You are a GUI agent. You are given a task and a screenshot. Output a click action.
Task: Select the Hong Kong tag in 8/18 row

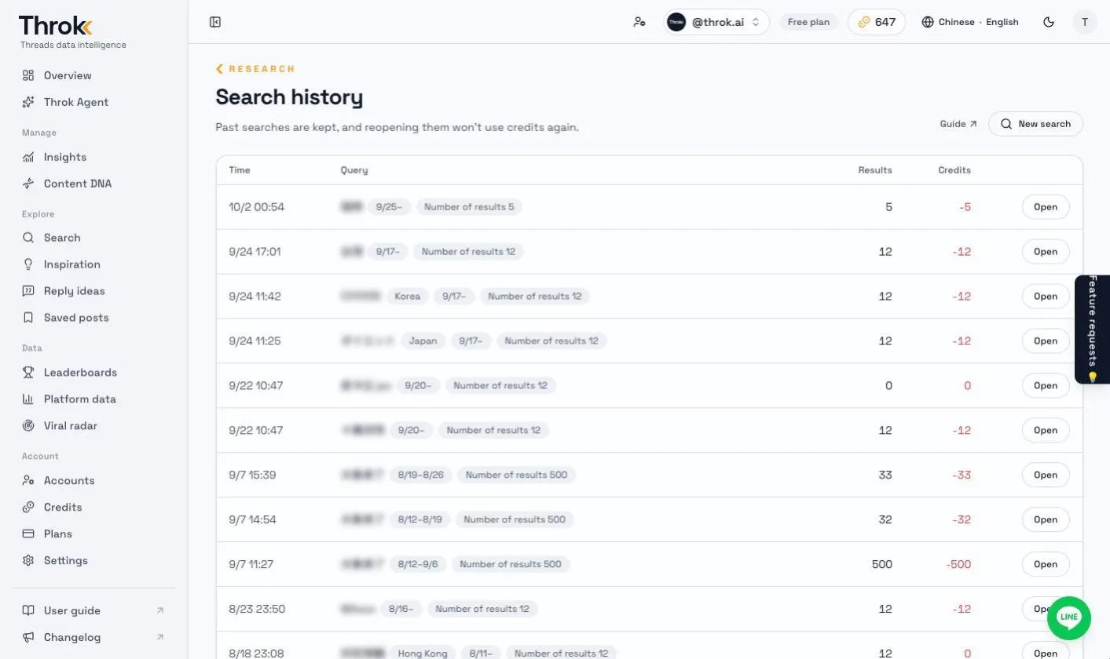[423, 654]
